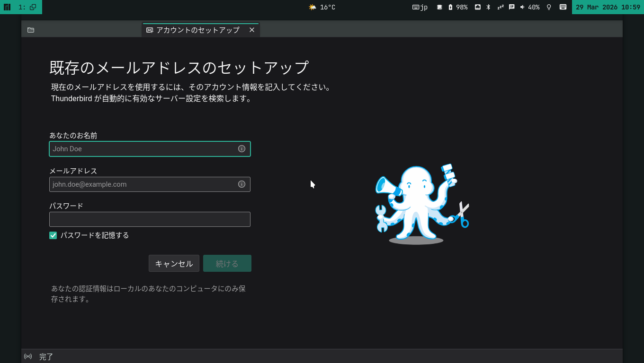644x363 pixels.
Task: Click the battery indicator icon
Action: [x=449, y=7]
